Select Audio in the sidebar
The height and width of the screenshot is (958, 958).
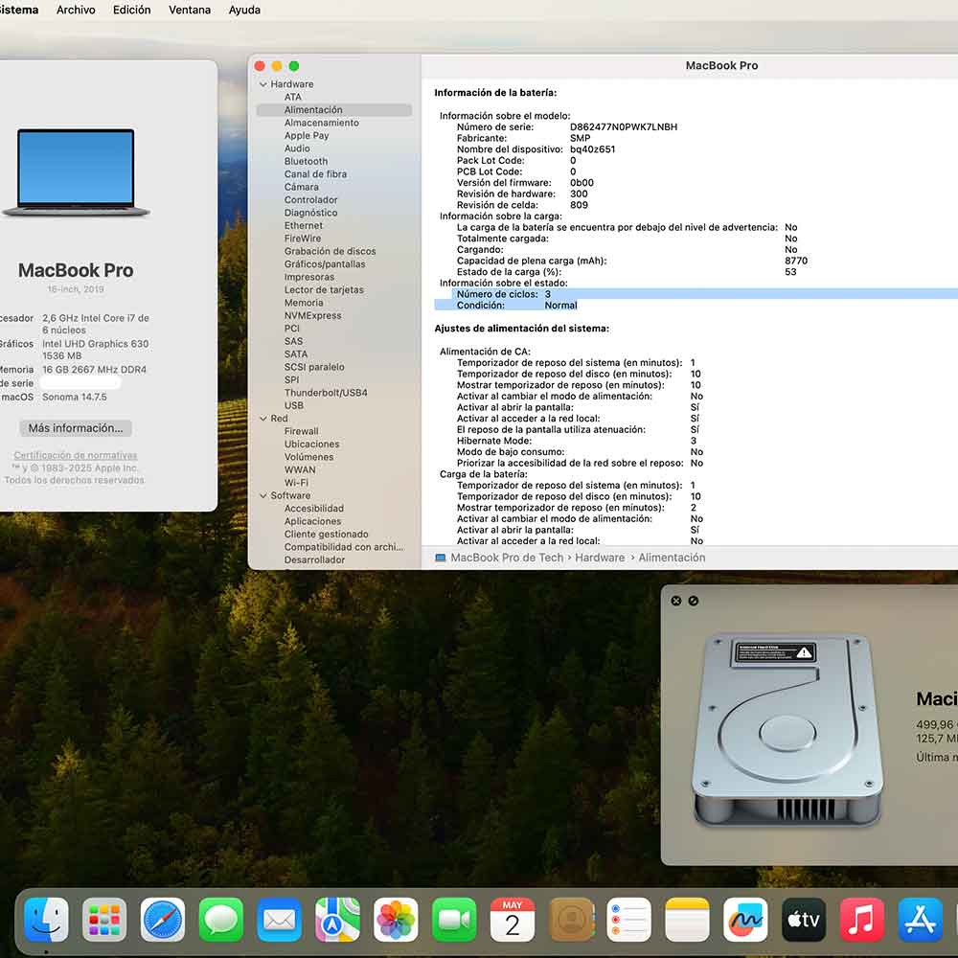click(x=297, y=148)
